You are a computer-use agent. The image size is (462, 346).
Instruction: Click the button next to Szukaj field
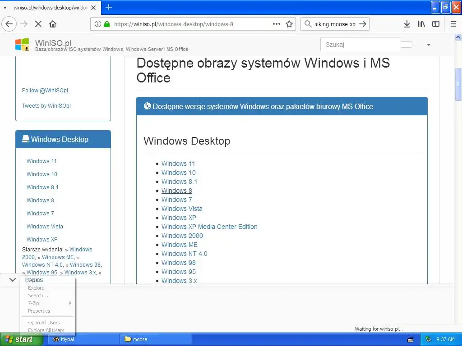[407, 45]
